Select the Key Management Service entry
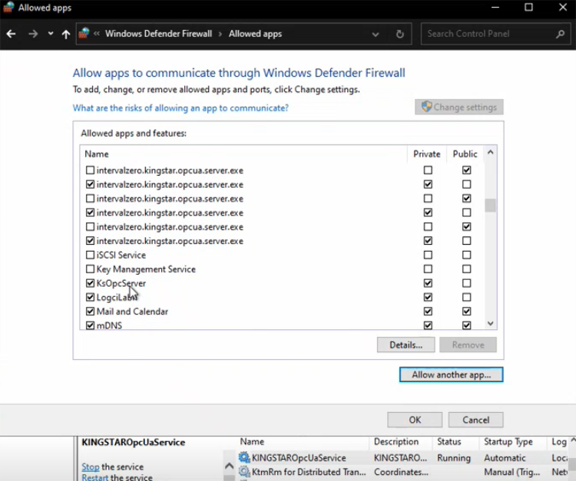Screen dimensions: 576x481 146,269
